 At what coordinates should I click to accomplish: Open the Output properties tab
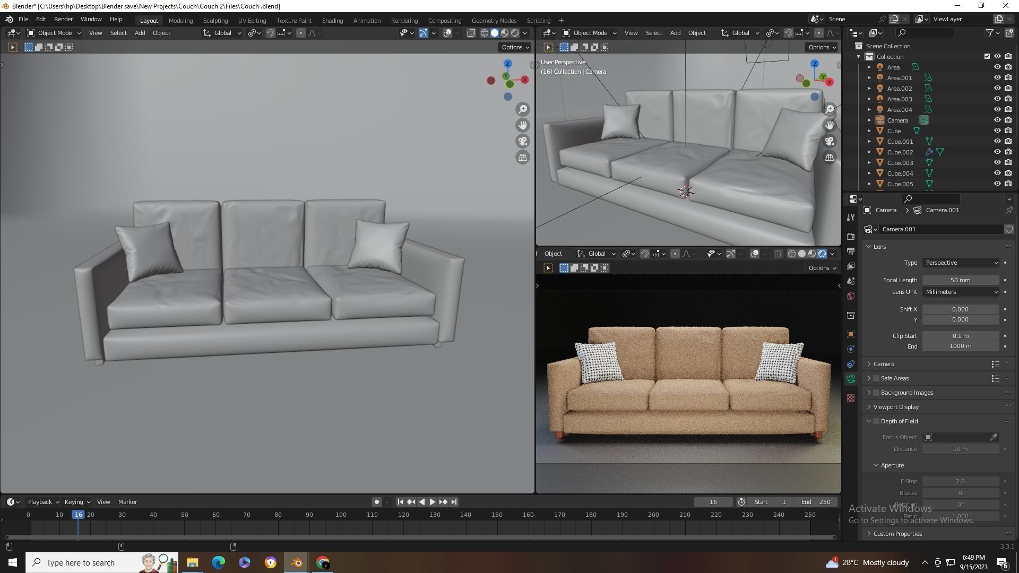851,251
